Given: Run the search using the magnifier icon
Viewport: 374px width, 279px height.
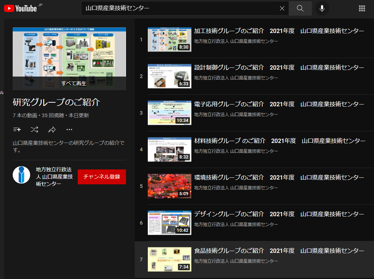Looking at the screenshot, I should (300, 8).
